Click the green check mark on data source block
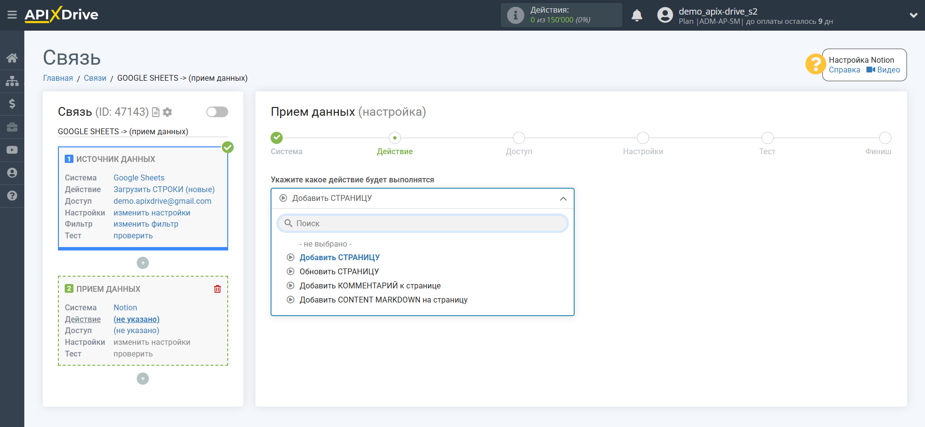Image resolution: width=925 pixels, height=427 pixels. coord(228,147)
